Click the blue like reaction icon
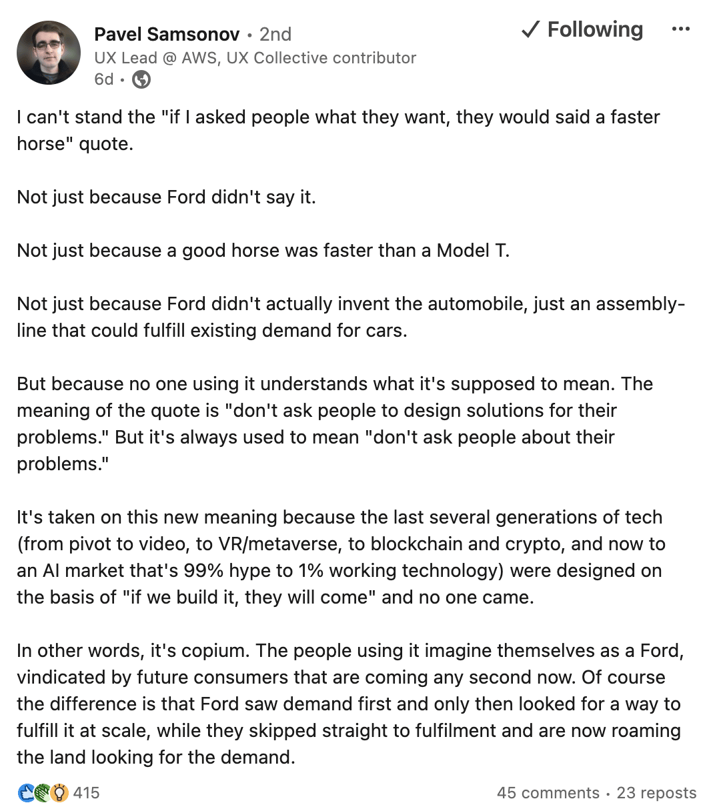Viewport: 711px width, 811px height. click(27, 793)
